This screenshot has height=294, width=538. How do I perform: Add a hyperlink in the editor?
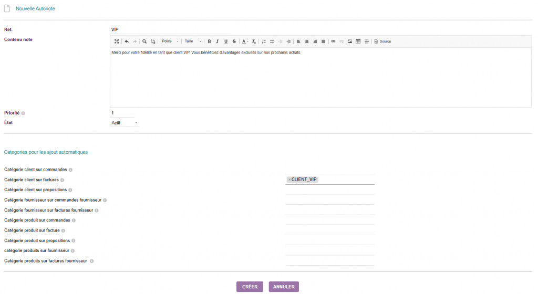click(333, 41)
